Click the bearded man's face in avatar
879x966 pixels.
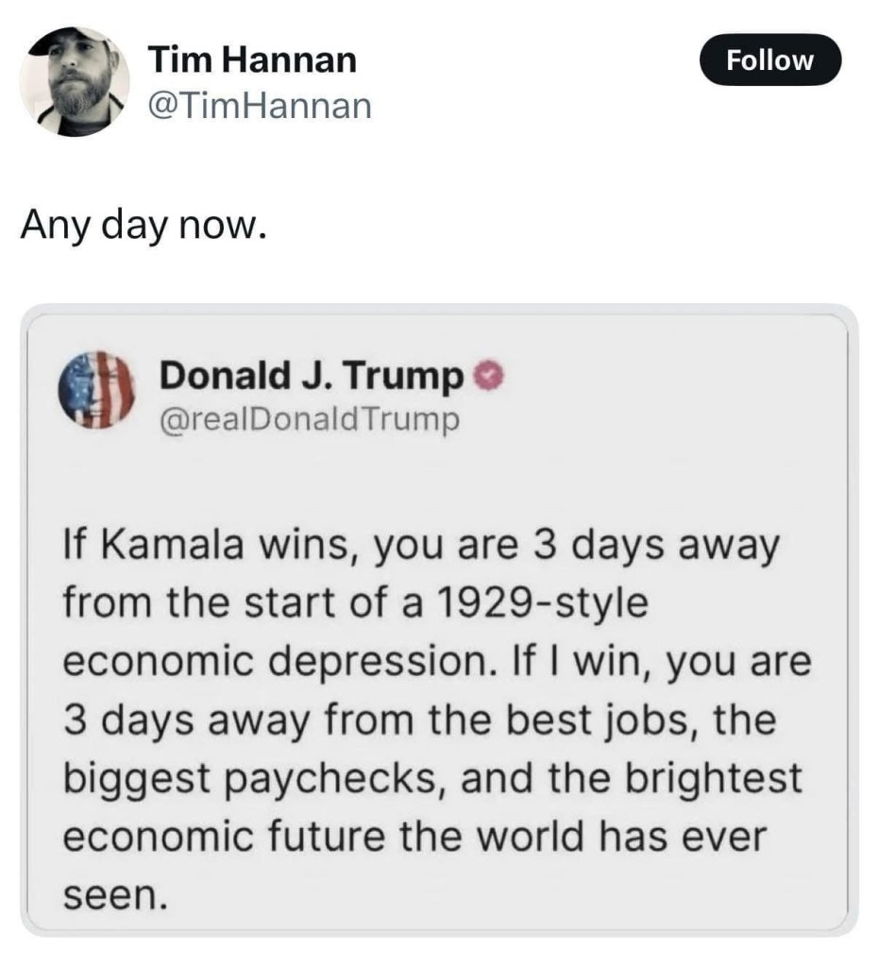73,77
